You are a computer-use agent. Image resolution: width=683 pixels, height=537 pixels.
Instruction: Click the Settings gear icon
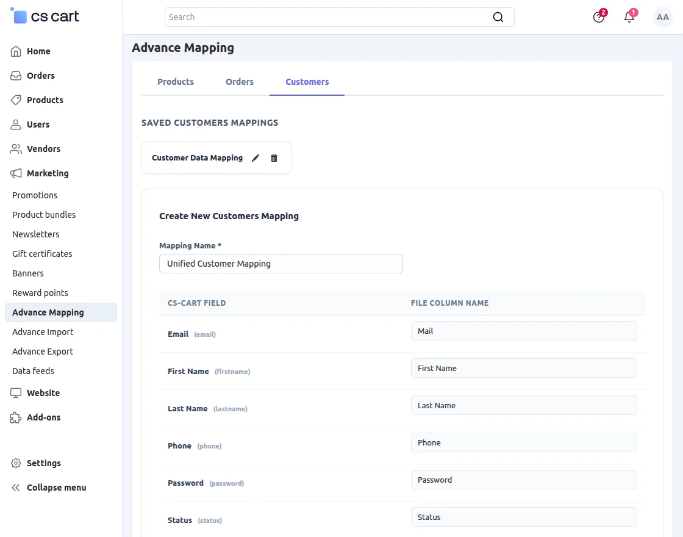tap(16, 463)
